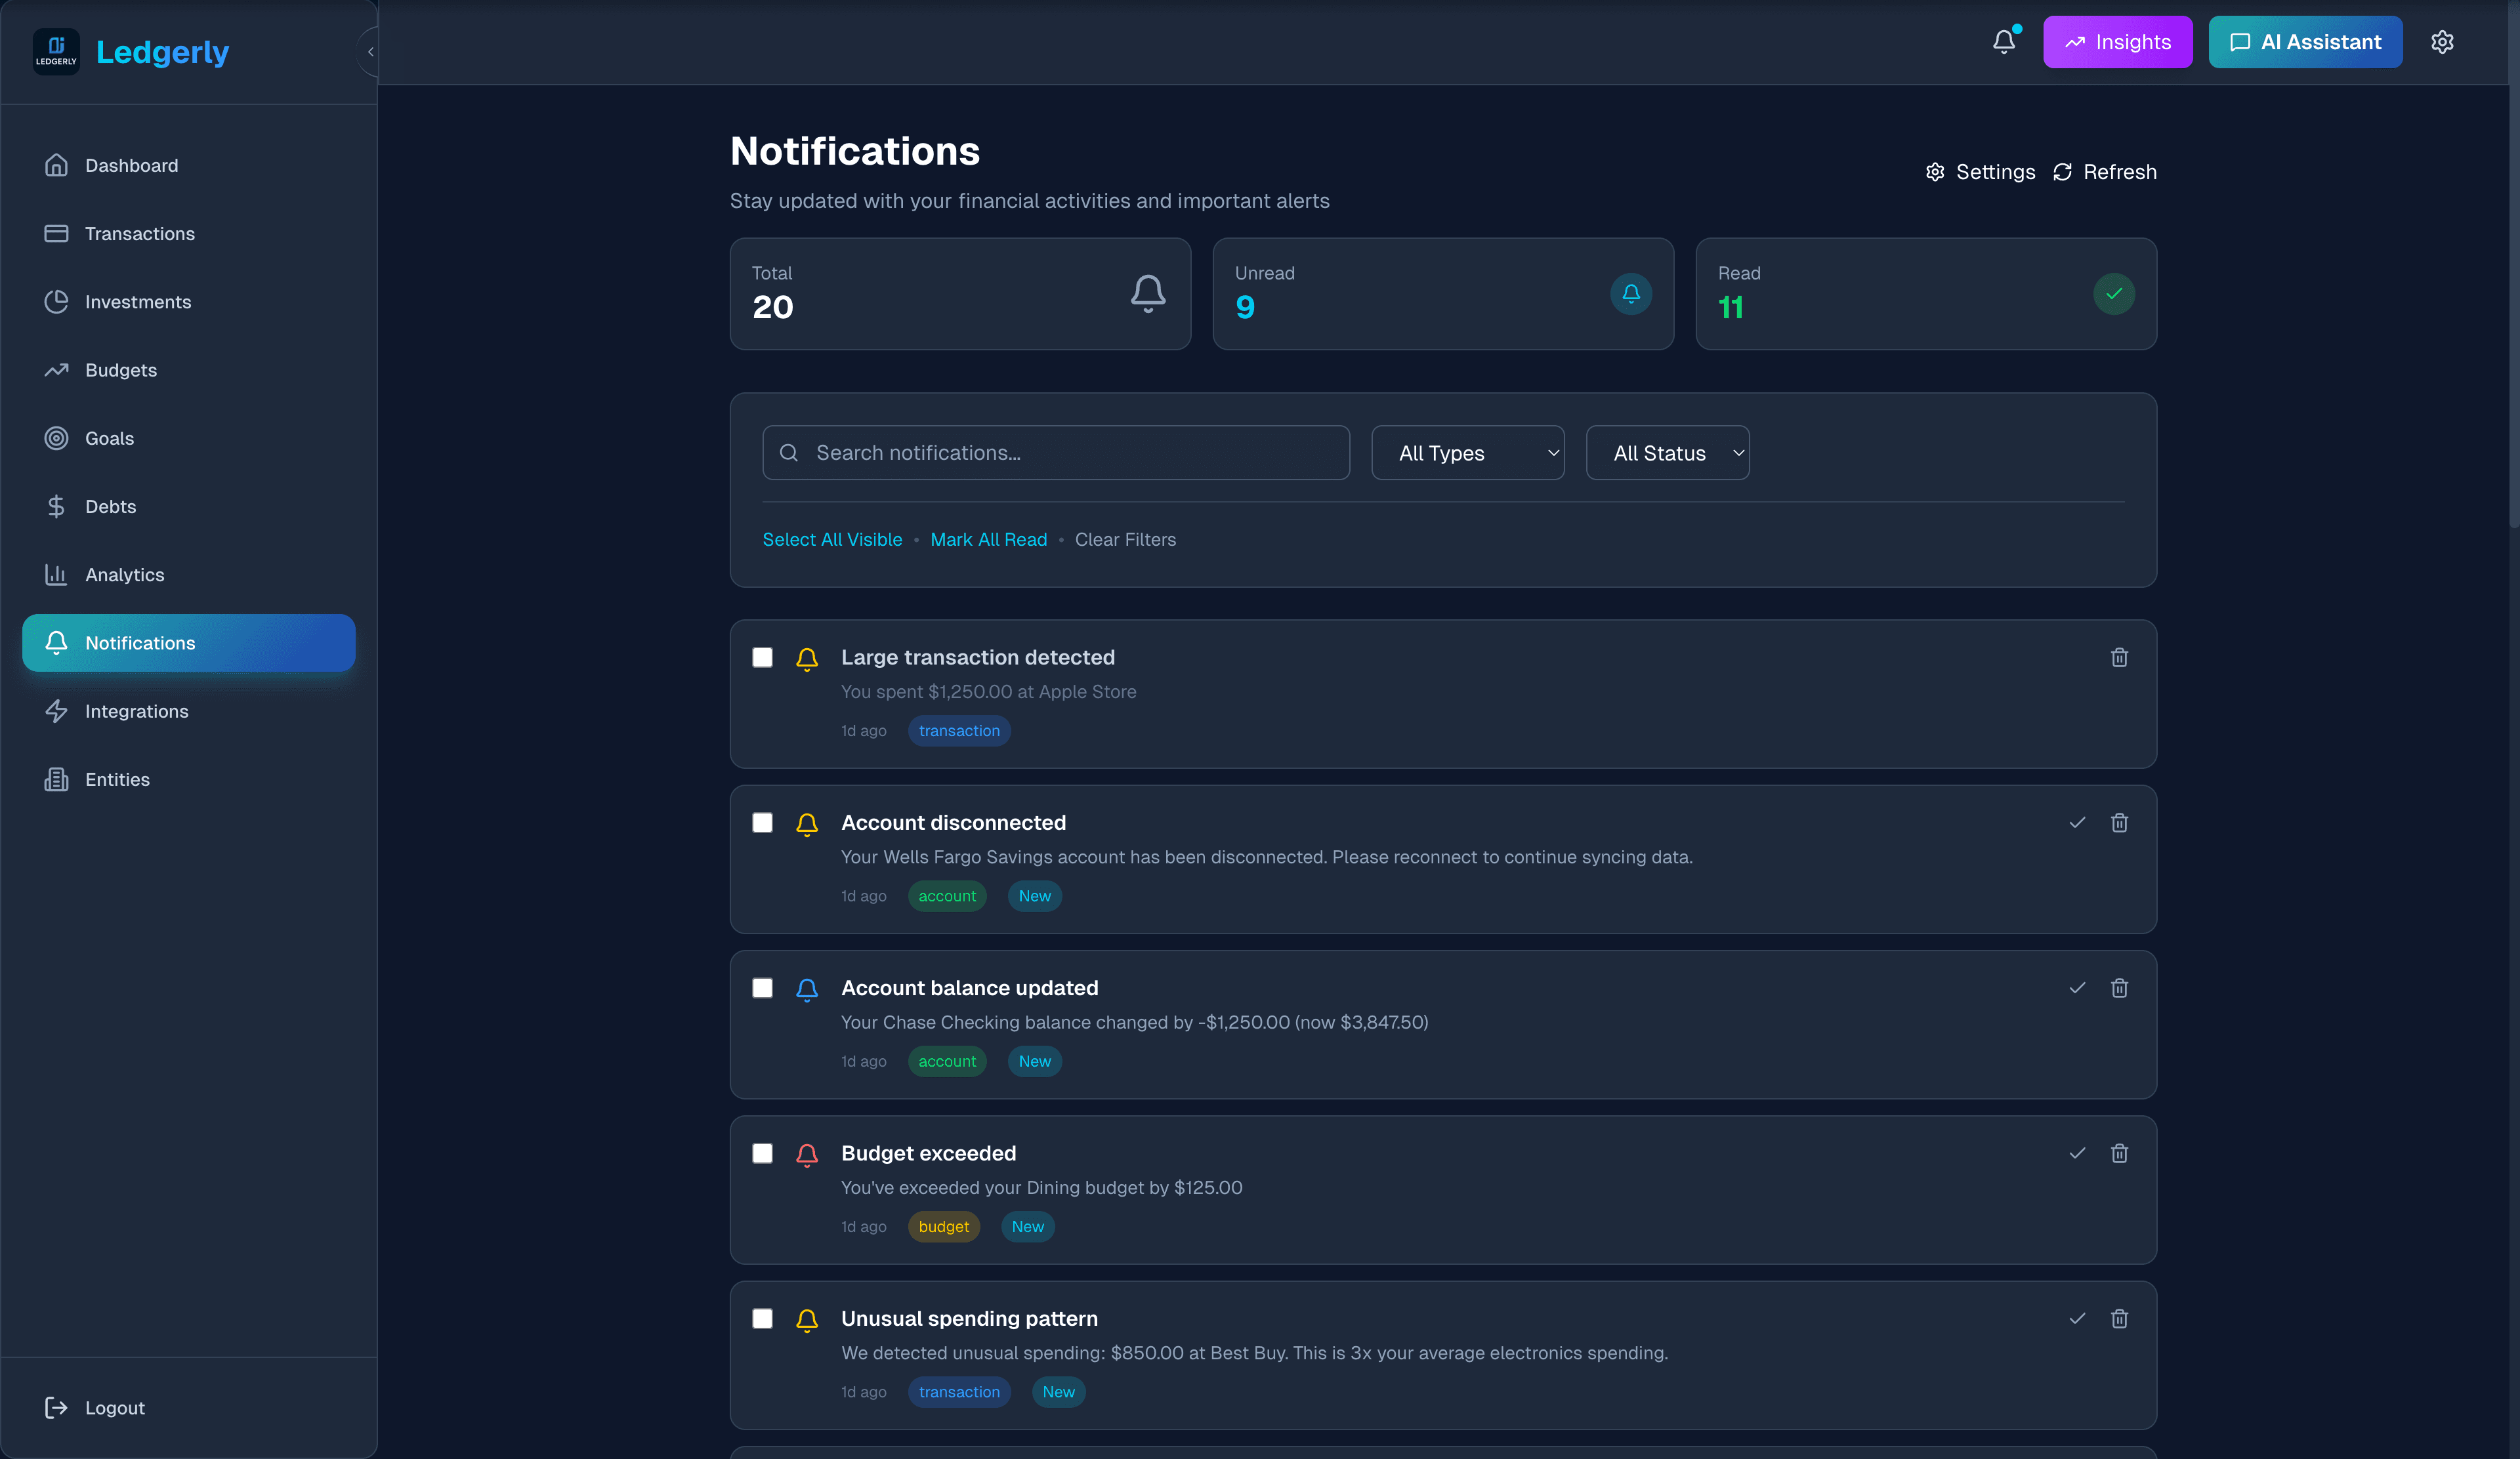Delete the 'Large transaction detected' notification
The height and width of the screenshot is (1459, 2520).
click(x=2120, y=657)
